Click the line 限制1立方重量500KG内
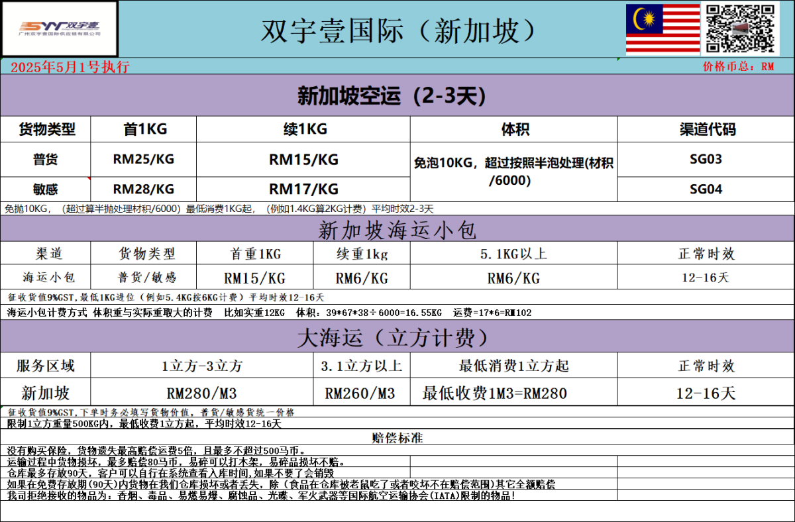 [x=144, y=423]
